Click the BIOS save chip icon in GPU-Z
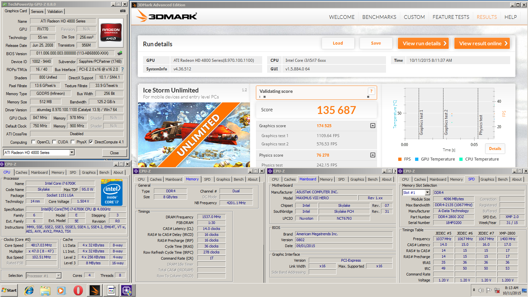 tap(120, 53)
